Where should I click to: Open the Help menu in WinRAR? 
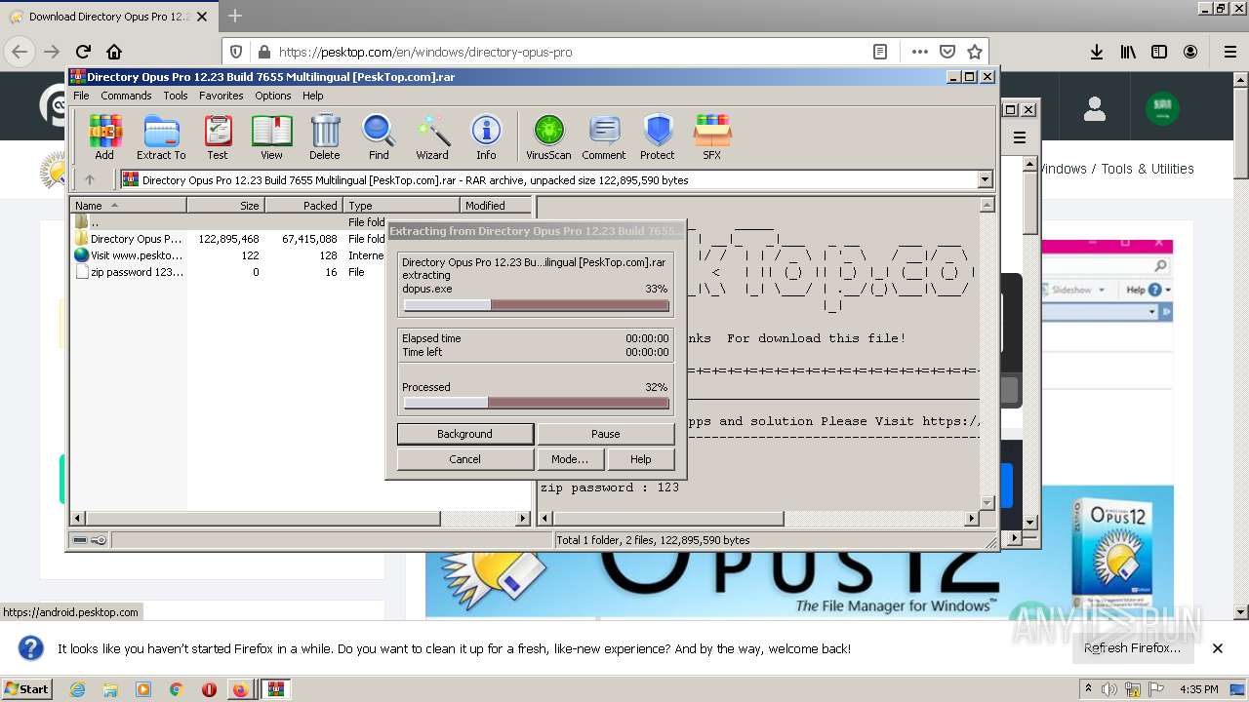(x=312, y=96)
